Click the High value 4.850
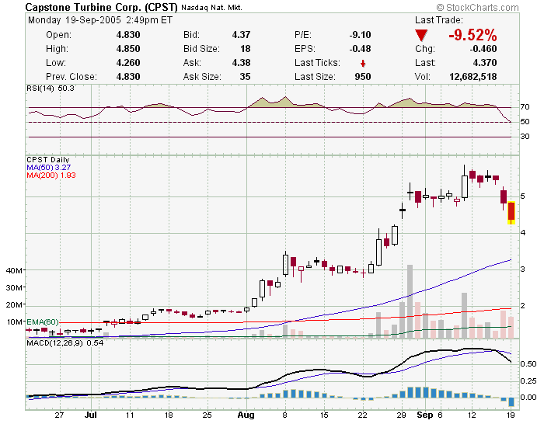 [128, 49]
